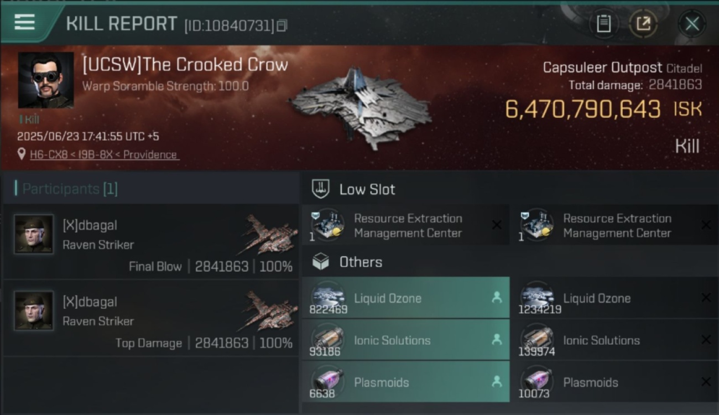Click the destroyed Liquid Ozone 1234219 item
Screen dimensions: 719x415
click(x=615, y=298)
